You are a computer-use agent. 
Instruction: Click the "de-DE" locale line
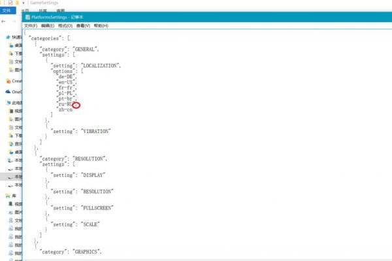tap(67, 77)
